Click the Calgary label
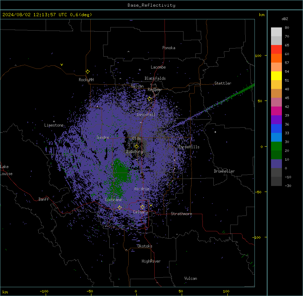The width and height of the screenshot is (303, 296). (140, 212)
